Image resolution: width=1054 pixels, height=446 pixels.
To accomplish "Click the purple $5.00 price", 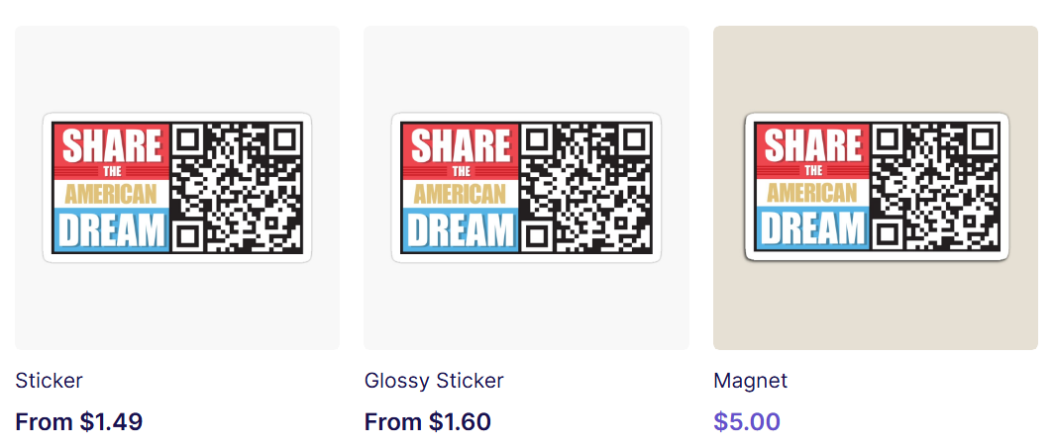I will coord(747,422).
